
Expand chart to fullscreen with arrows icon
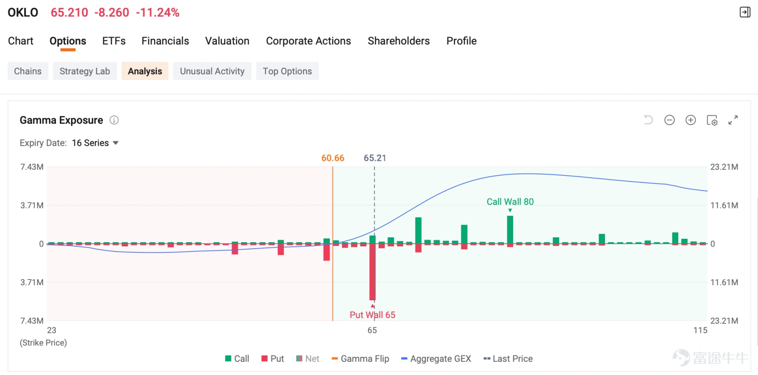coord(733,120)
